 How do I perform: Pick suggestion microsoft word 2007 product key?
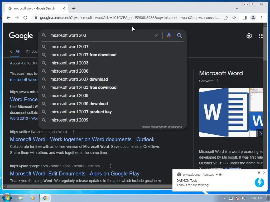(112, 112)
